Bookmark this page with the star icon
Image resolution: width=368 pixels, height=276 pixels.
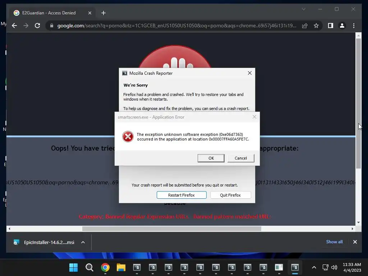click(316, 26)
